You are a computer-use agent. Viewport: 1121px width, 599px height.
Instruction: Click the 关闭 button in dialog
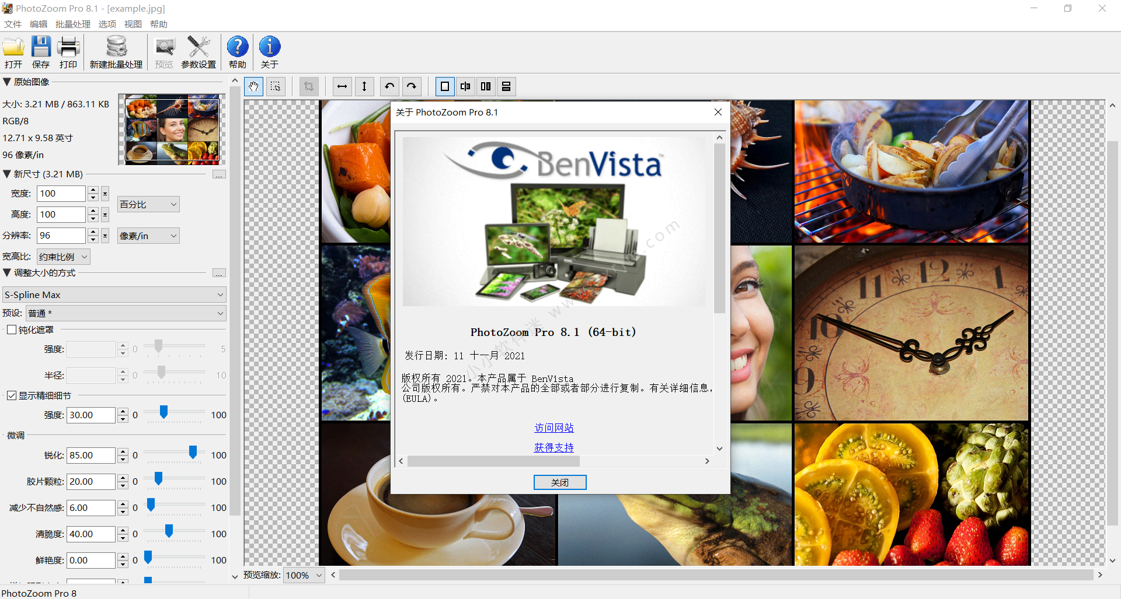pyautogui.click(x=560, y=482)
